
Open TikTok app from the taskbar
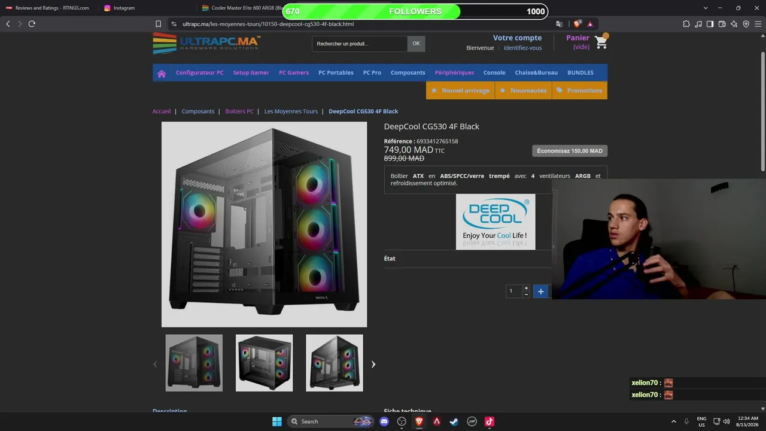pyautogui.click(x=490, y=421)
